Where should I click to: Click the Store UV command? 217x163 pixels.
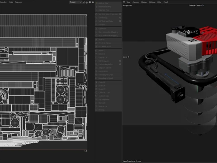[x=108, y=103]
